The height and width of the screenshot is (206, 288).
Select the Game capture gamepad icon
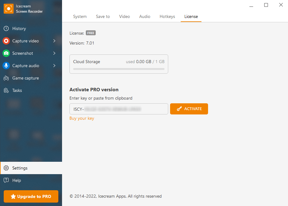click(x=6, y=78)
